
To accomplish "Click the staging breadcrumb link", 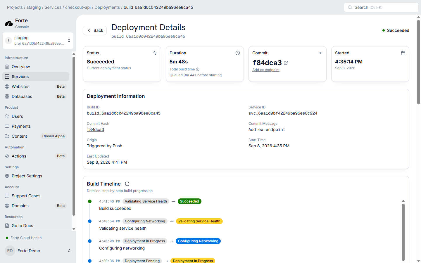I will (34, 7).
